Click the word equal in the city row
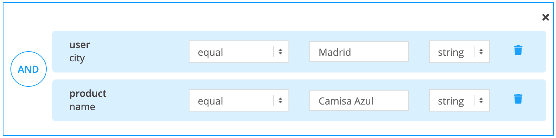 pyautogui.click(x=210, y=53)
